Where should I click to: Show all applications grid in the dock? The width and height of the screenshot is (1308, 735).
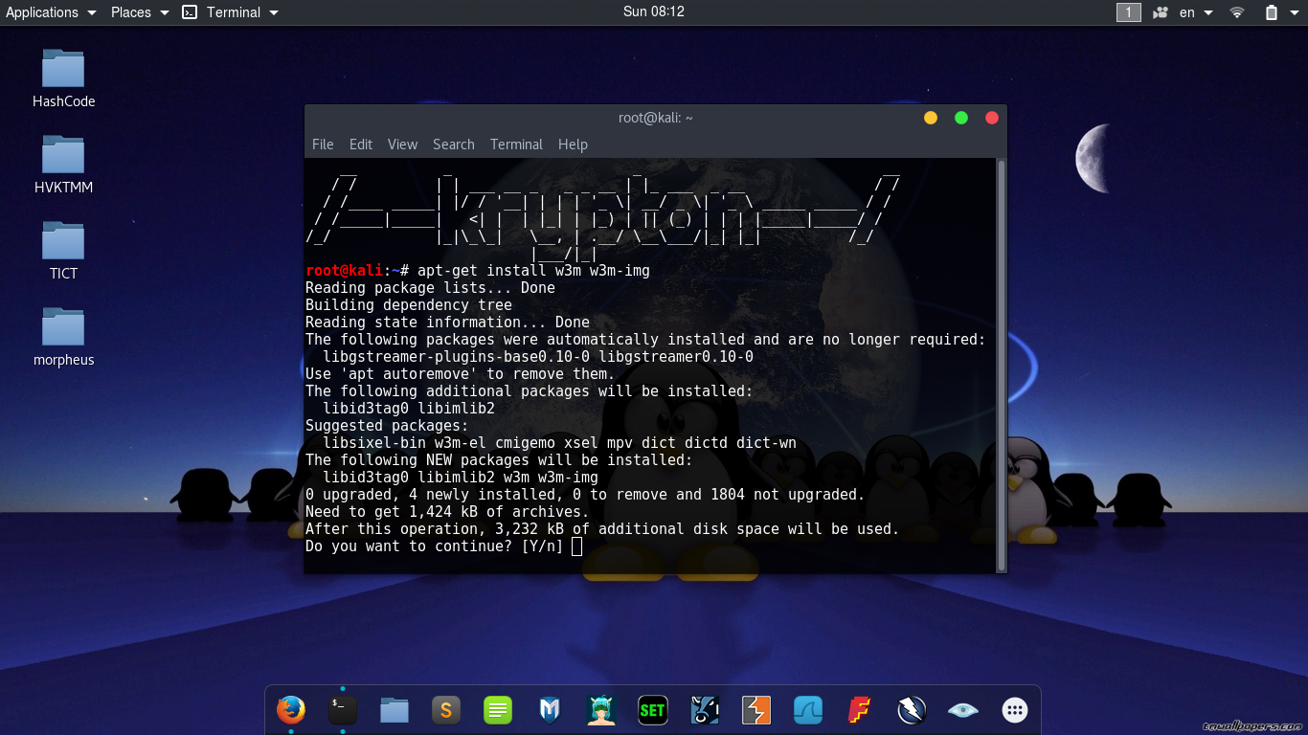pyautogui.click(x=1015, y=710)
